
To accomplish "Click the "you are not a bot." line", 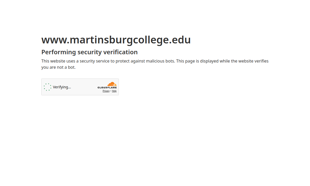I will click(58, 67).
